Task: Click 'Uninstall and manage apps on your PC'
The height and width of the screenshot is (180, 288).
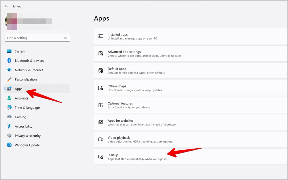Action: click(132, 38)
